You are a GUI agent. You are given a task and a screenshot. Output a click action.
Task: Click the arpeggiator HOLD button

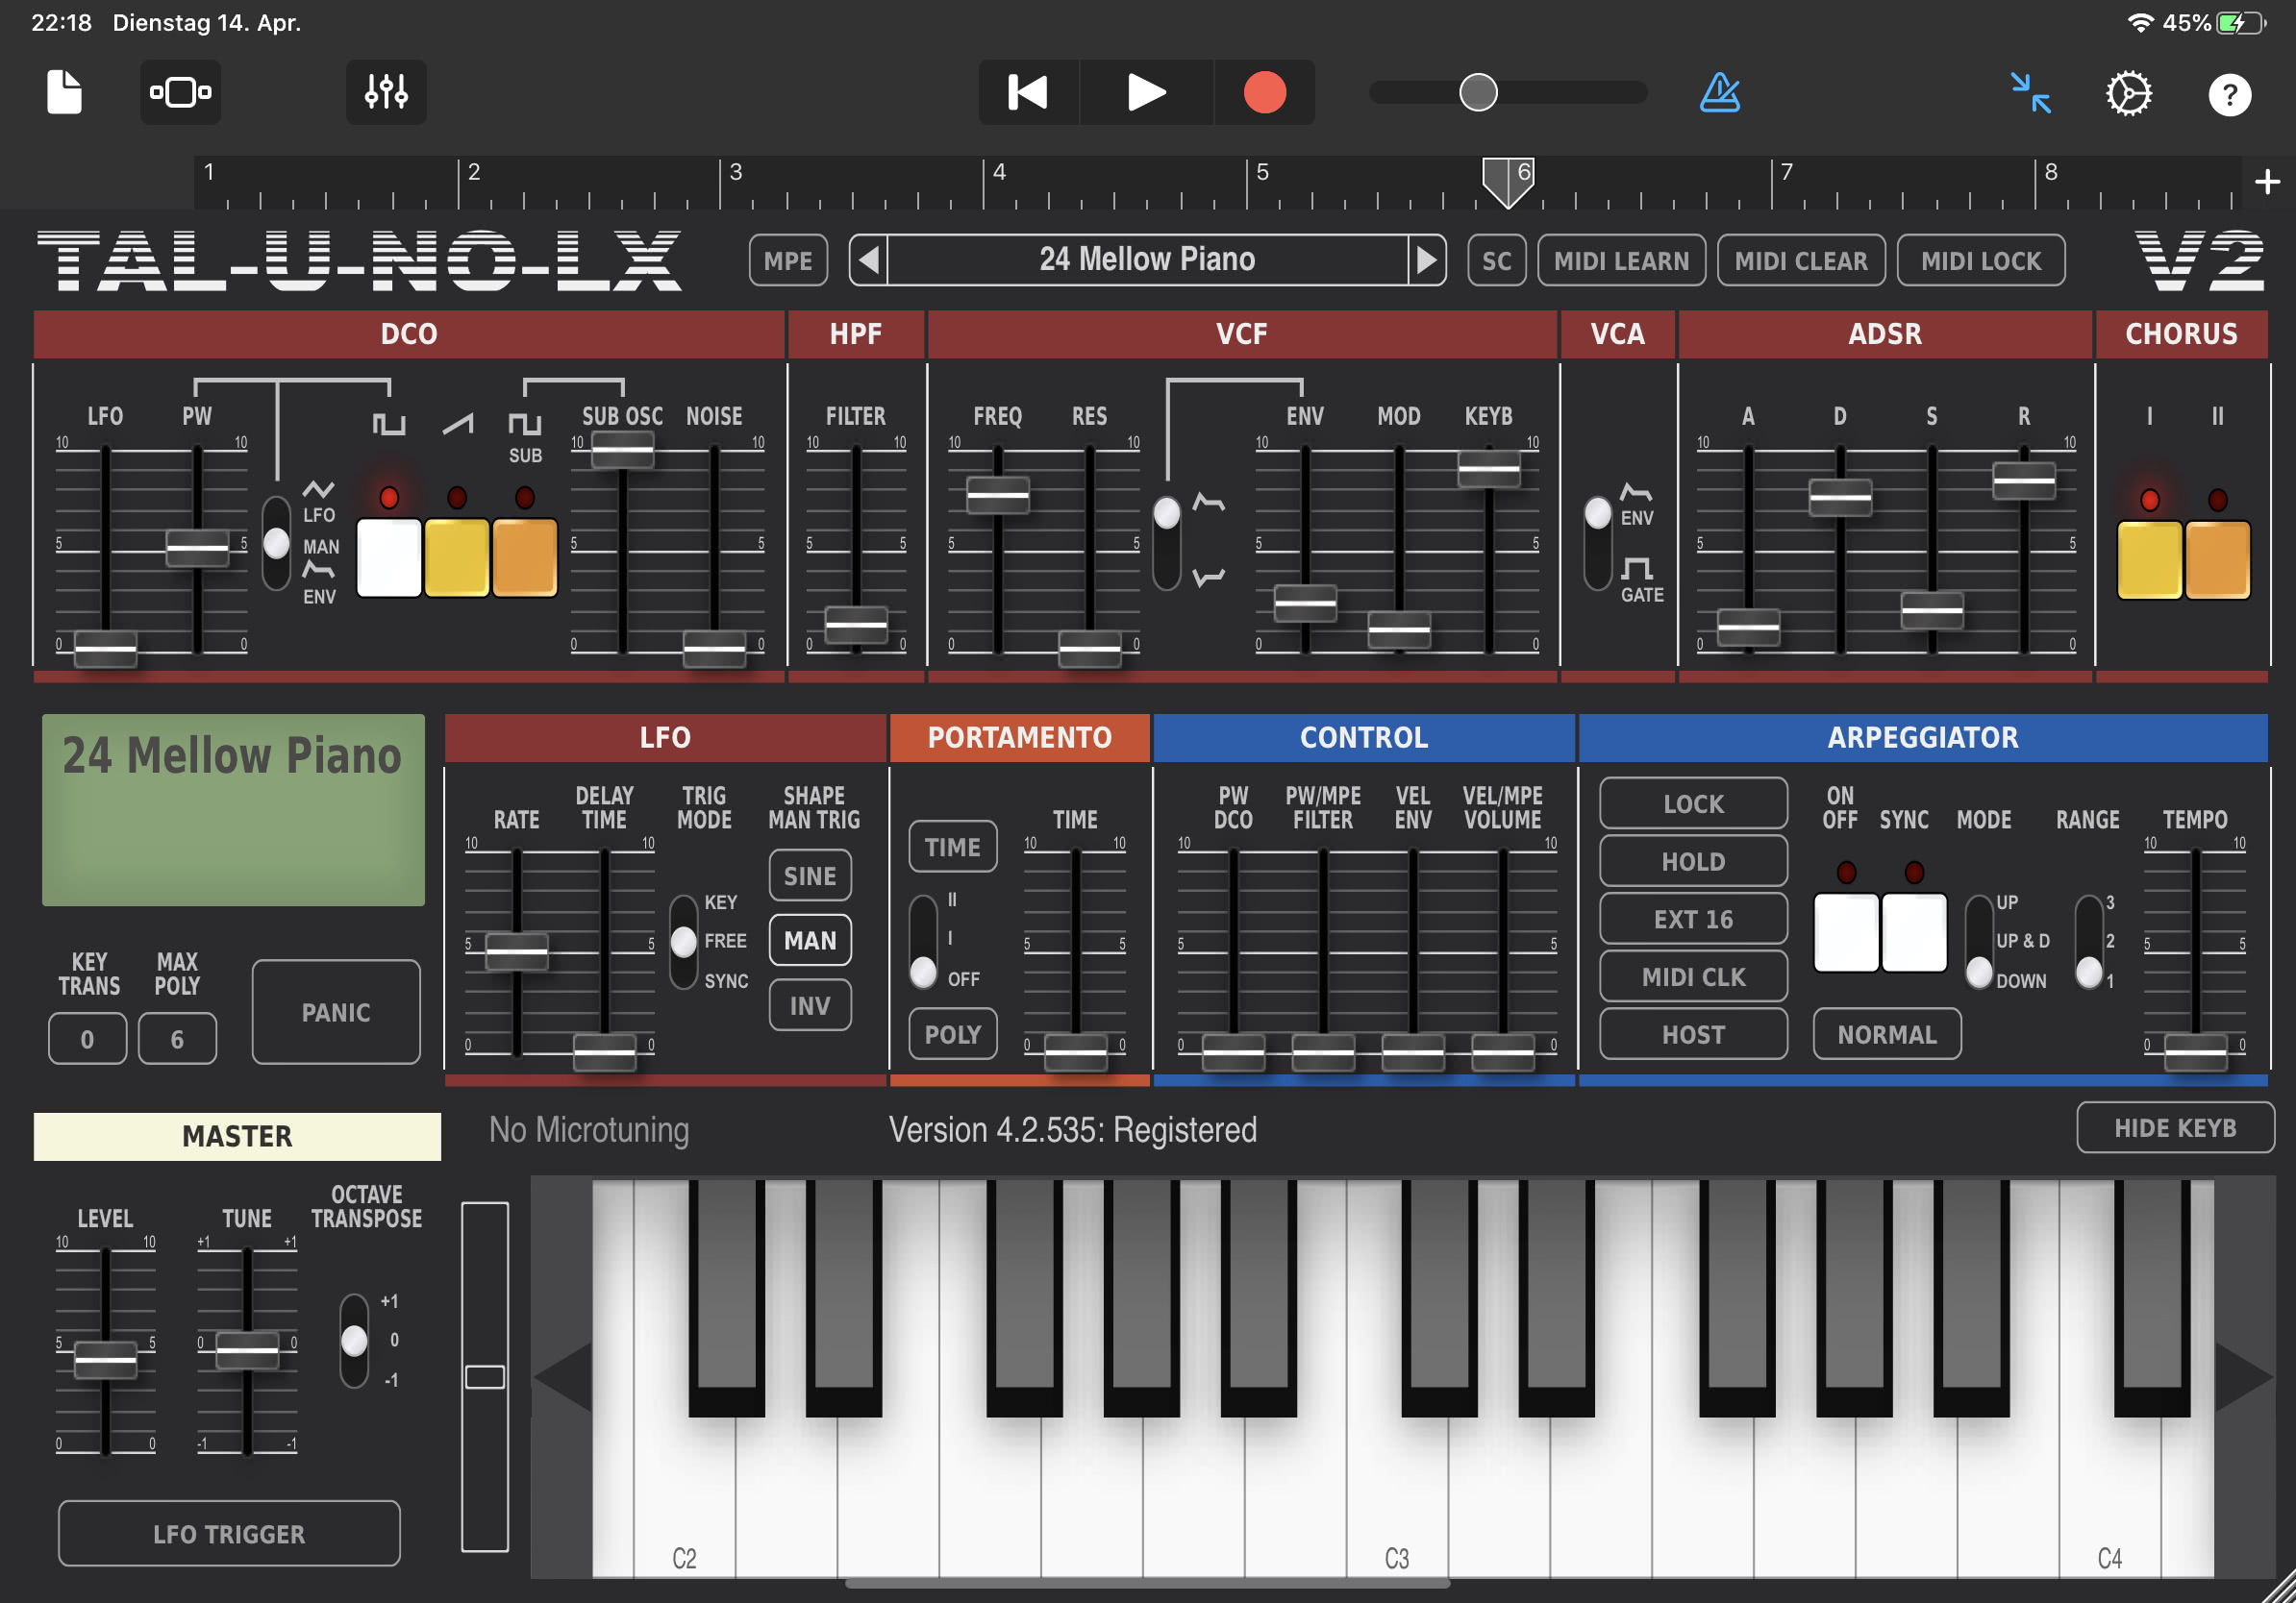click(x=1693, y=861)
